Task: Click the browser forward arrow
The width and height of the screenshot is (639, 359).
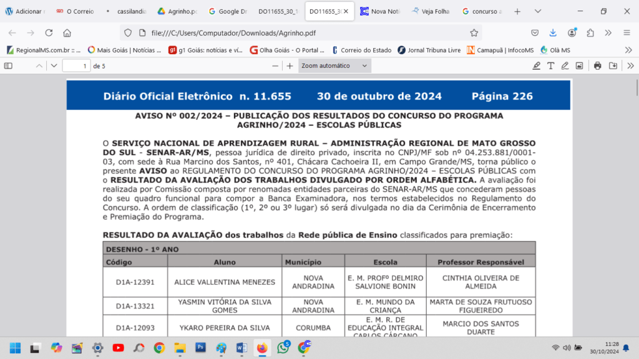Action: coord(31,33)
